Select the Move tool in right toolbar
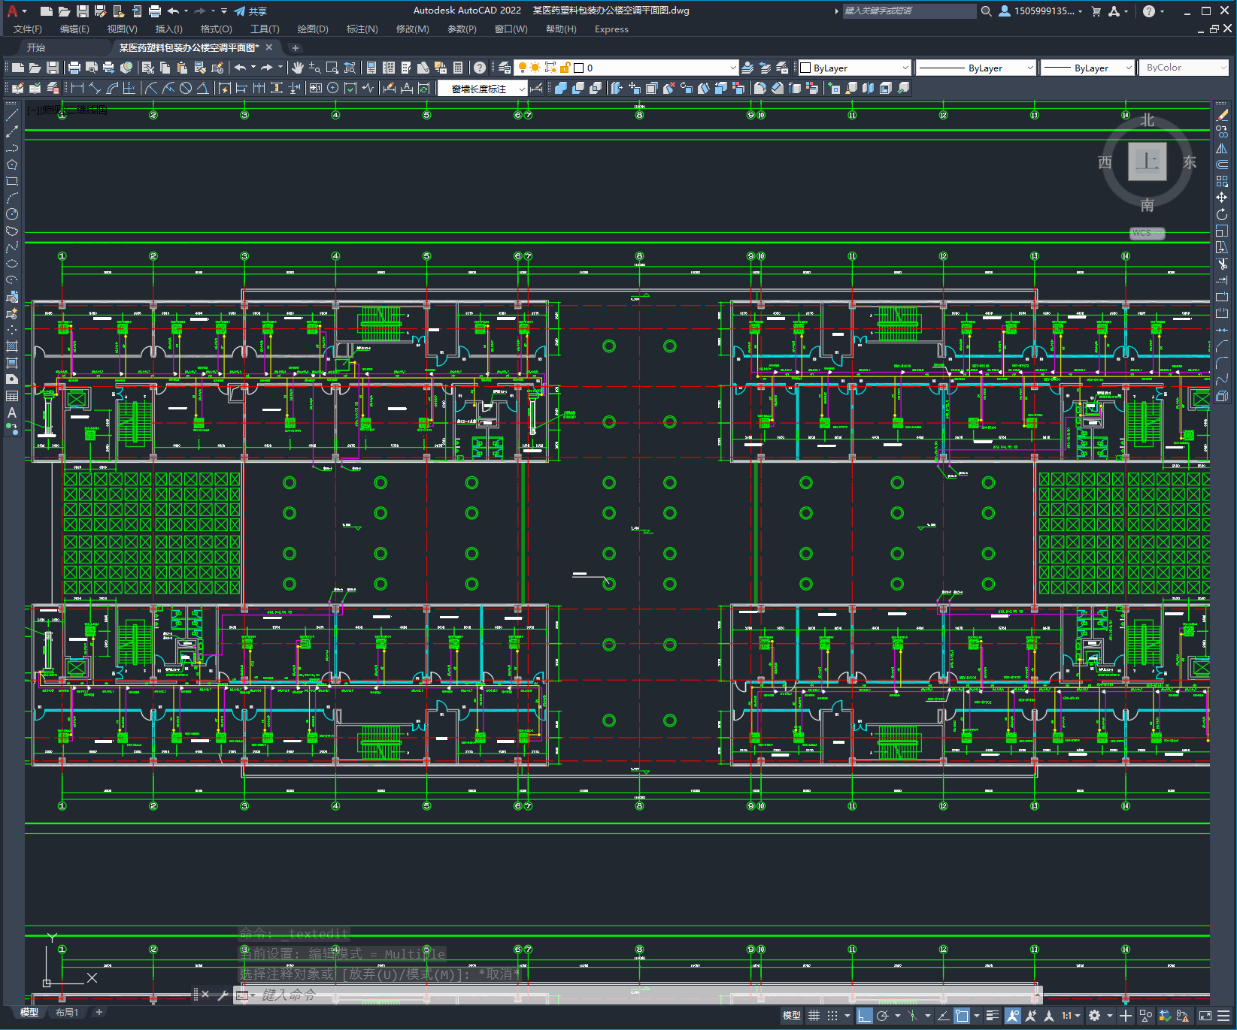 [x=1222, y=198]
